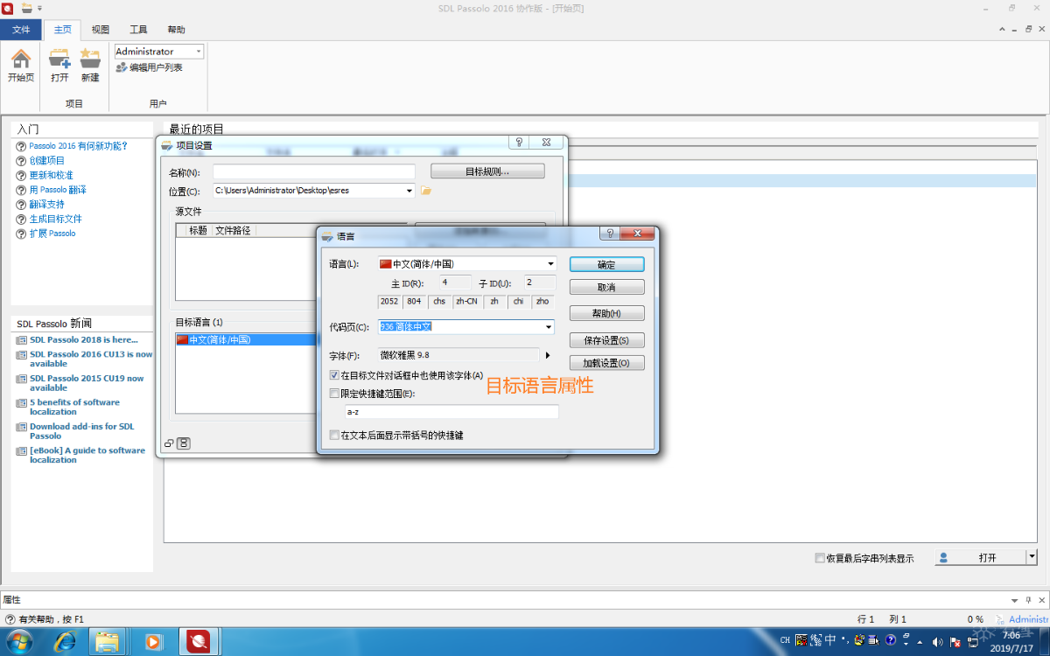Expand the 代码页 code page dropdown

click(549, 327)
